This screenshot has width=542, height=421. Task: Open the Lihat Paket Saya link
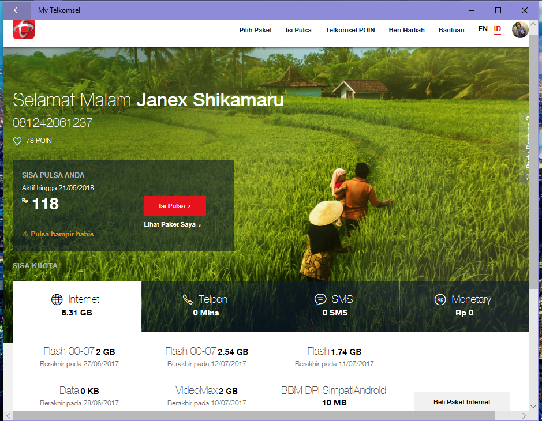[173, 224]
